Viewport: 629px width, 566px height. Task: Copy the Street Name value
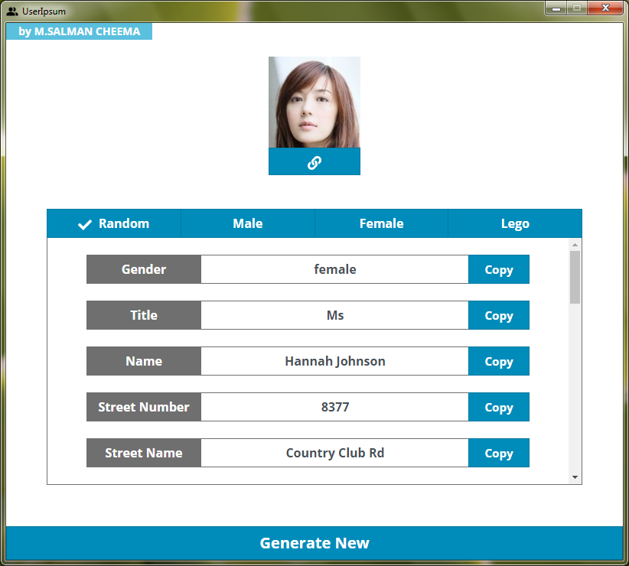(498, 453)
